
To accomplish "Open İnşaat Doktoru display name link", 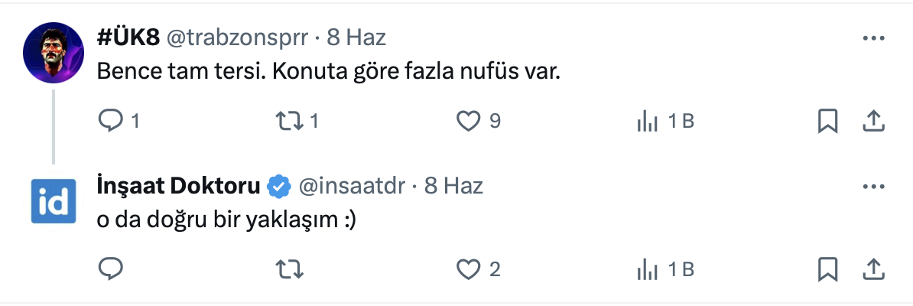I will (x=180, y=186).
